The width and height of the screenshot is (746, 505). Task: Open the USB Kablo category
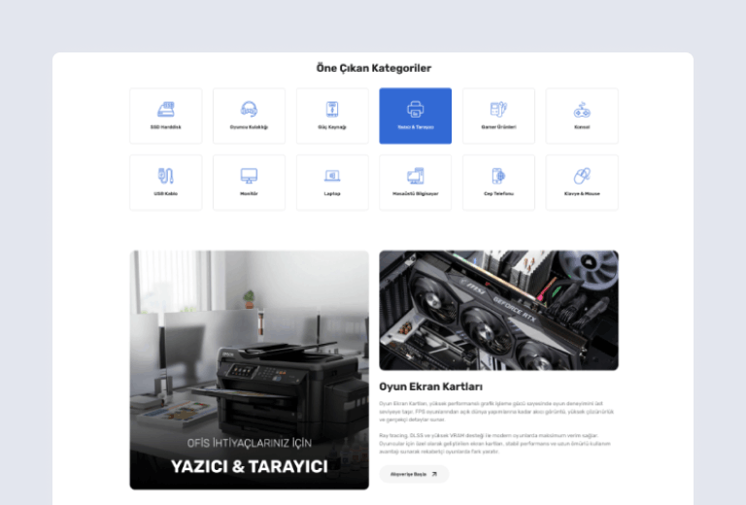[x=165, y=183]
